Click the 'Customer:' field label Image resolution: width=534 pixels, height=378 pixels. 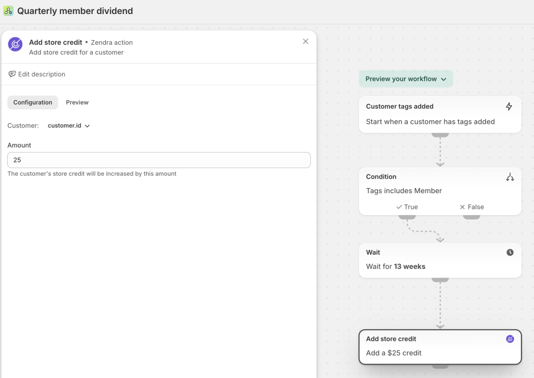point(23,126)
